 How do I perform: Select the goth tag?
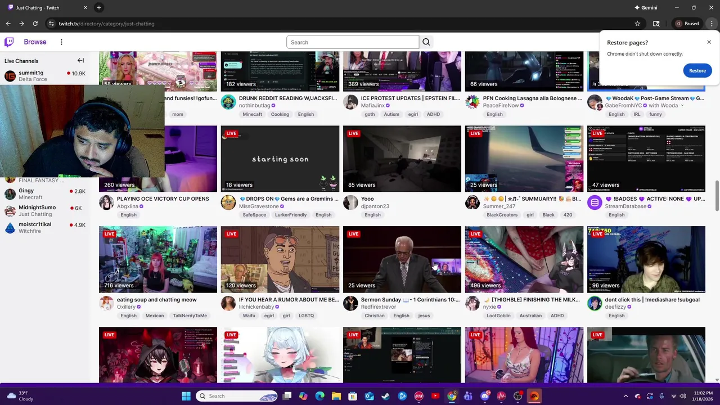pos(370,114)
